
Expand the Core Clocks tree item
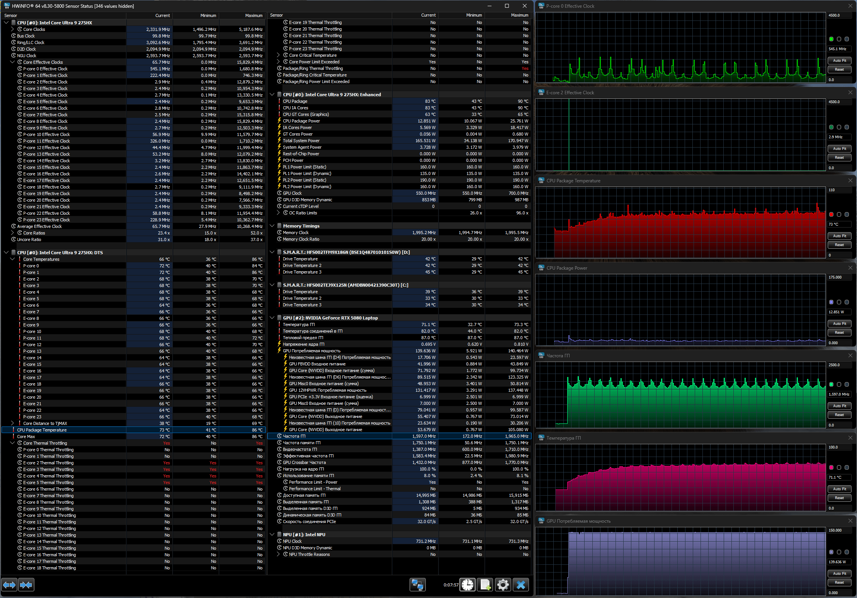pyautogui.click(x=12, y=29)
